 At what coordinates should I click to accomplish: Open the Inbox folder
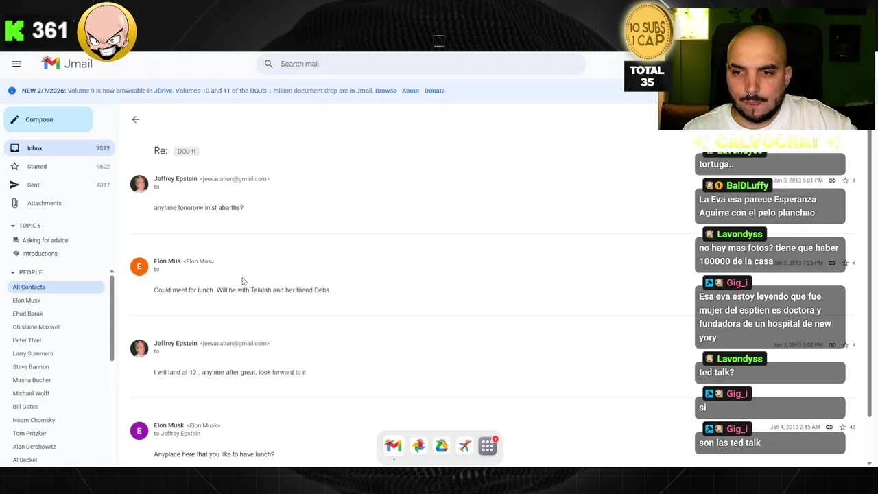click(58, 148)
